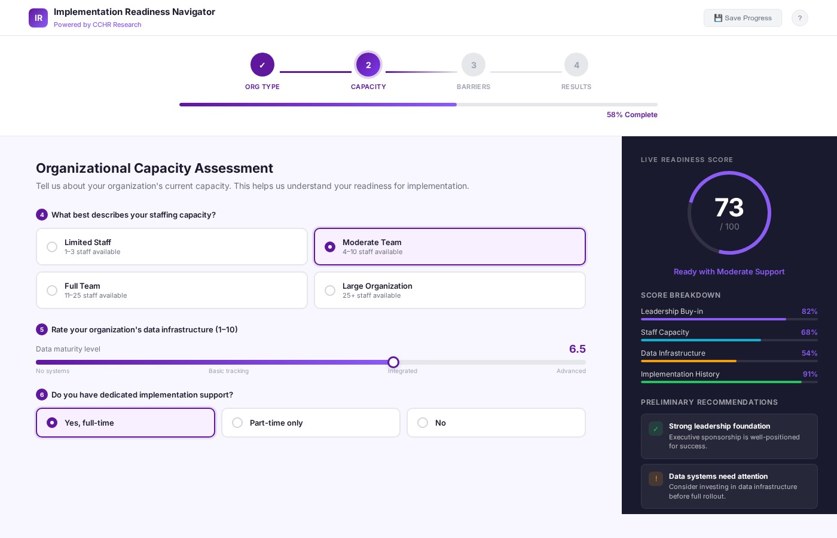Click the completed Org Type checkmark step
Screen dimensions: 837x538
(262, 65)
